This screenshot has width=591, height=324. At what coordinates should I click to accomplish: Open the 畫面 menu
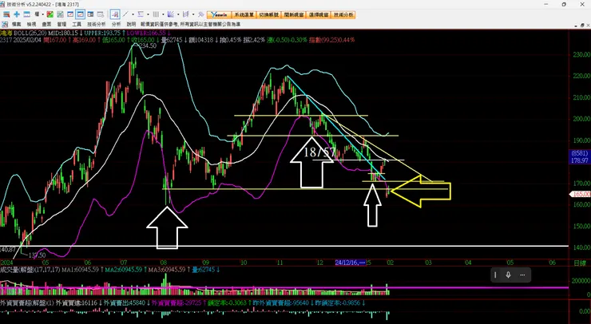point(46,24)
